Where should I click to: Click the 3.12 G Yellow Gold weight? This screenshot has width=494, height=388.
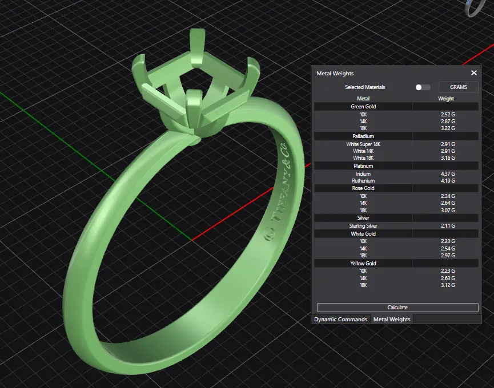448,285
